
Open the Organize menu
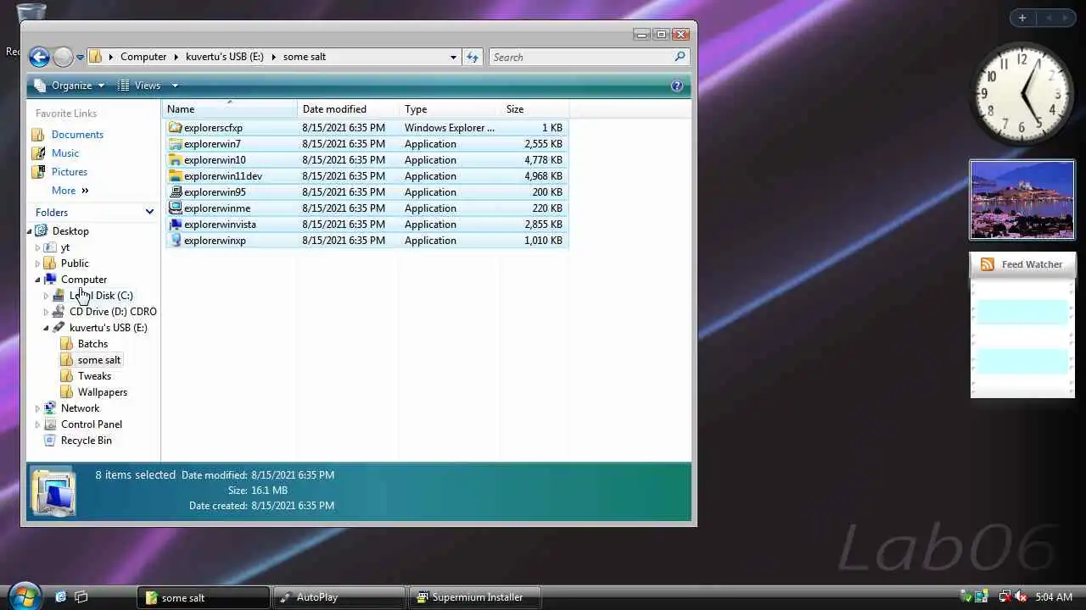(70, 86)
